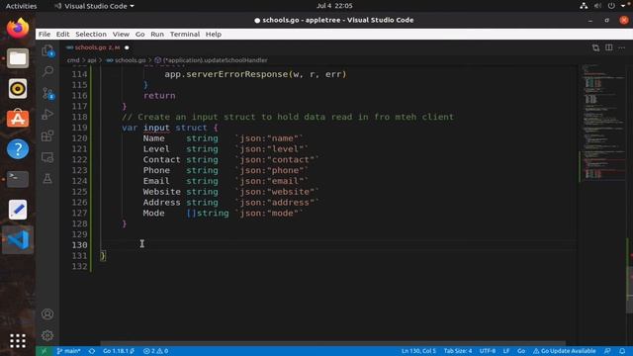The height and width of the screenshot is (356, 633).
Task: Click the main* git branch indicator
Action: [x=68, y=351]
